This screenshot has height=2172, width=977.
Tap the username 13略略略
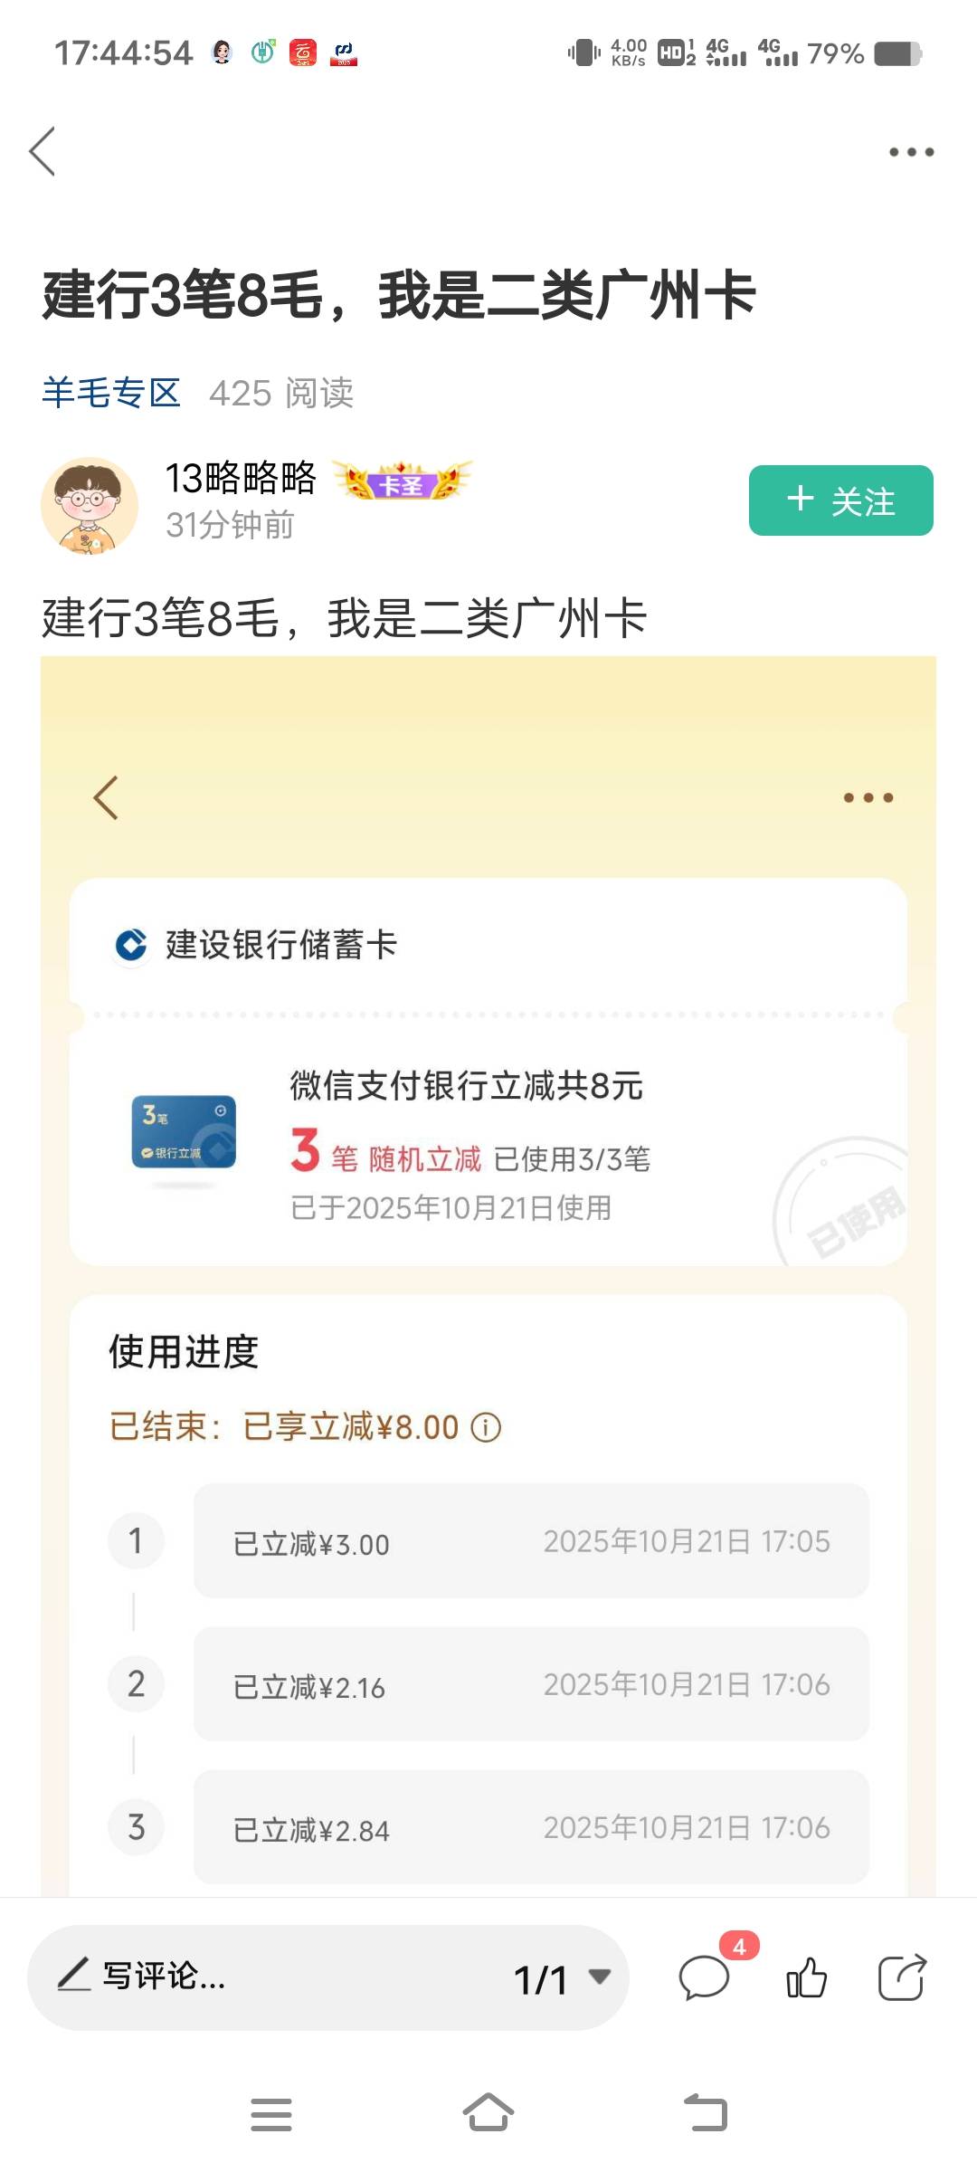click(x=241, y=478)
